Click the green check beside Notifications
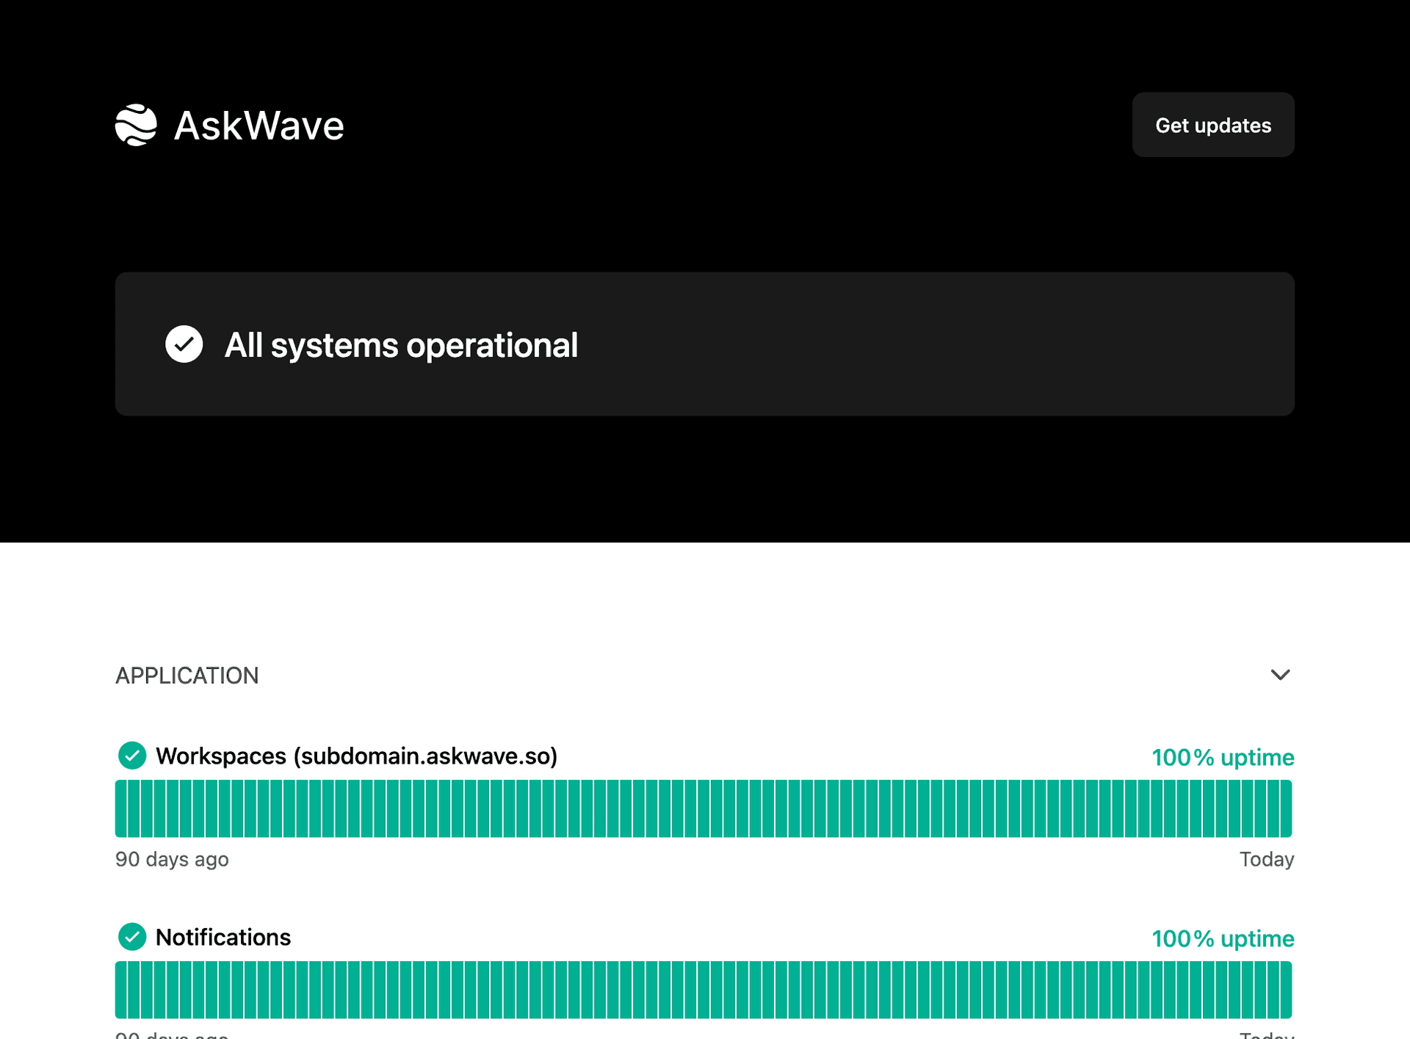Screen dimensions: 1410x1039 click(x=132, y=937)
